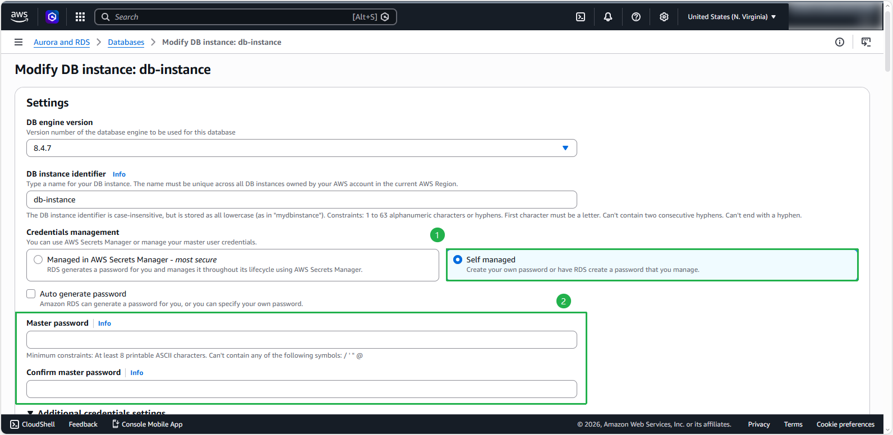Open the region selector United States (N. Virginia)

pyautogui.click(x=732, y=17)
